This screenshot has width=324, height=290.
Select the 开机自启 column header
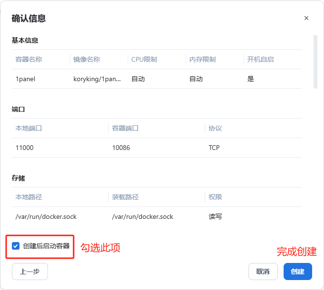260,59
